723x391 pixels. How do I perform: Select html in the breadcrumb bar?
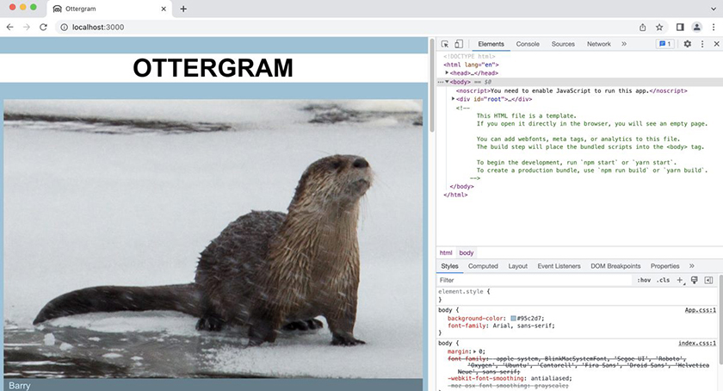(446, 252)
